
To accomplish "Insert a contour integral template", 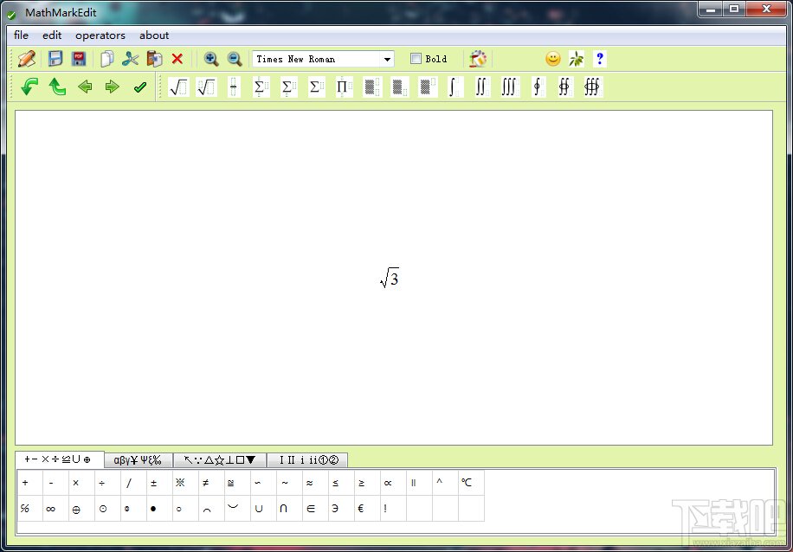I will coord(538,87).
